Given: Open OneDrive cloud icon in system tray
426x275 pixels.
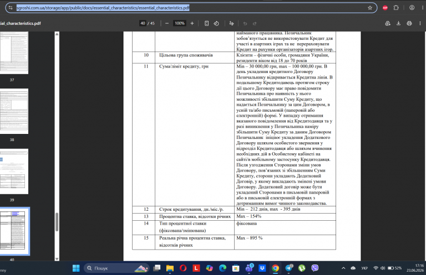Looking at the screenshot, I should [353, 268].
